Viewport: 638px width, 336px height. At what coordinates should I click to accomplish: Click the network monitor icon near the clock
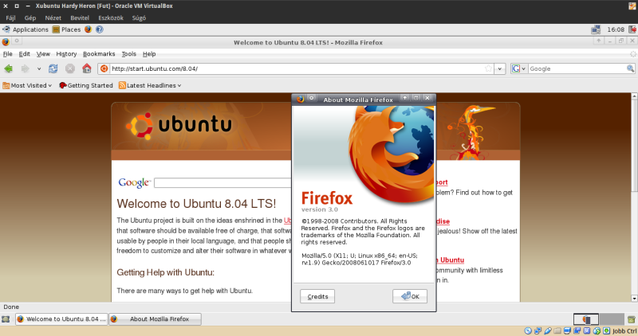coord(596,29)
